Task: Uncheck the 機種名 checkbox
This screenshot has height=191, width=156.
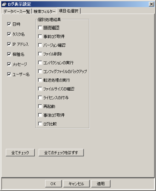Action: tap(9, 54)
